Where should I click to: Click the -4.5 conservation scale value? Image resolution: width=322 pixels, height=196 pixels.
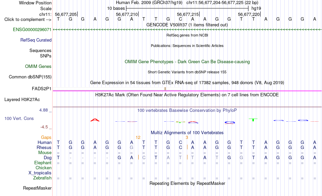tap(44, 127)
